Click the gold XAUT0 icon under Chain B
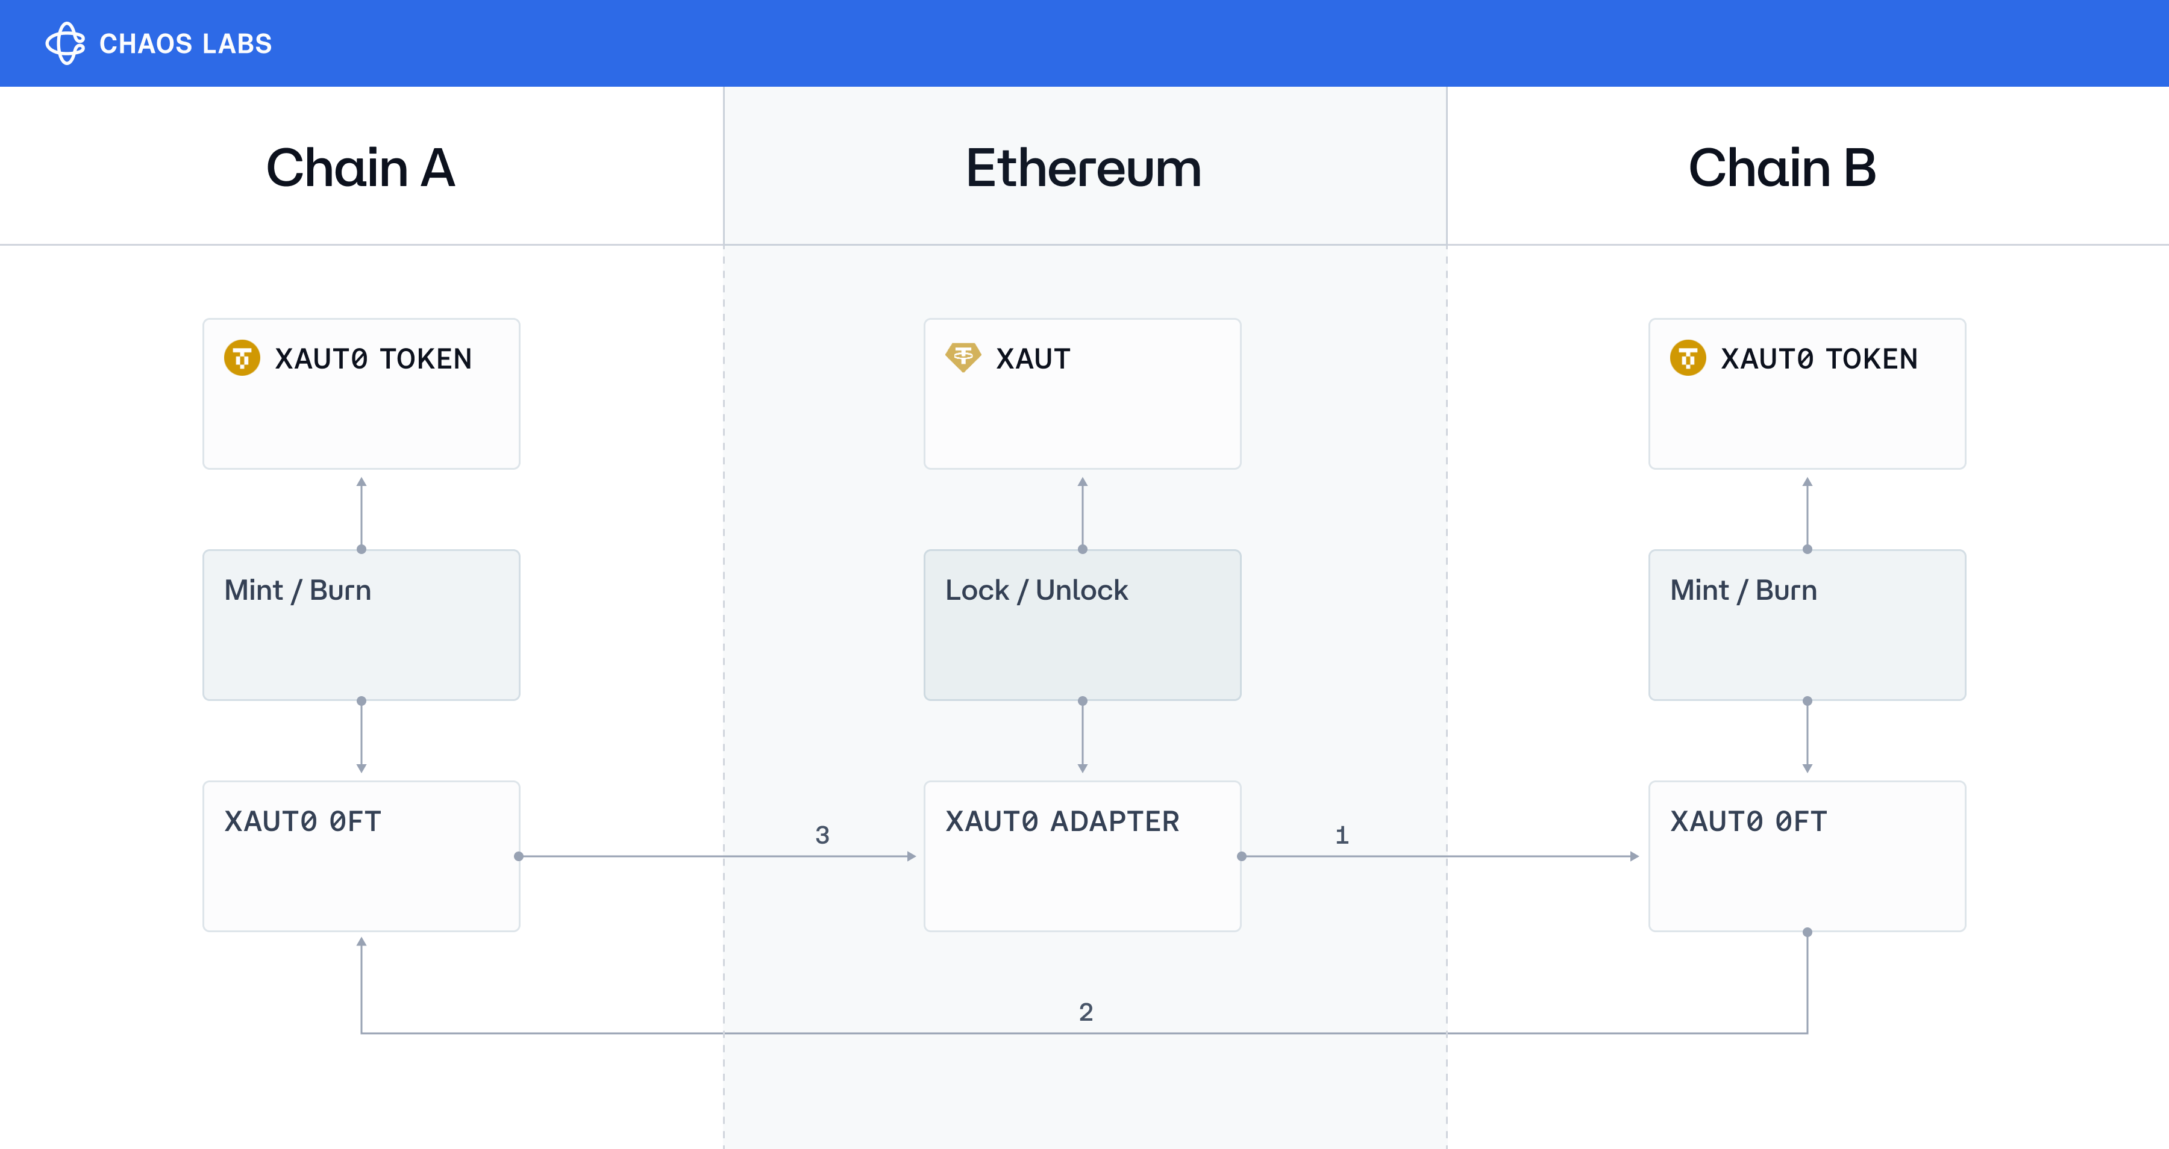This screenshot has width=2169, height=1149. point(1688,358)
